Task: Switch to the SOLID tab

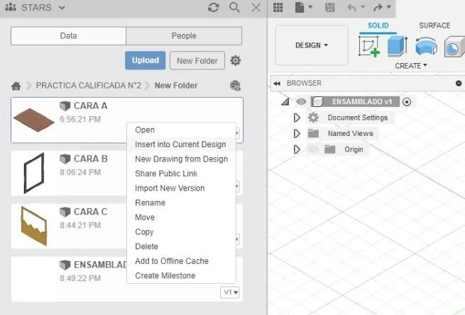Action: 378,25
